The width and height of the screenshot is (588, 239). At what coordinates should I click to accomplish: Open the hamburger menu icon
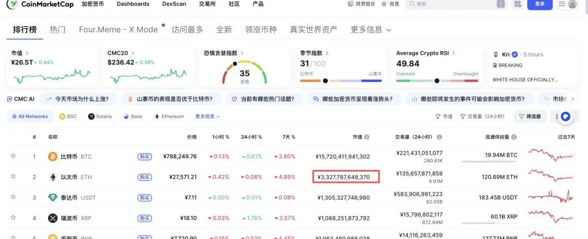pyautogui.click(x=562, y=4)
